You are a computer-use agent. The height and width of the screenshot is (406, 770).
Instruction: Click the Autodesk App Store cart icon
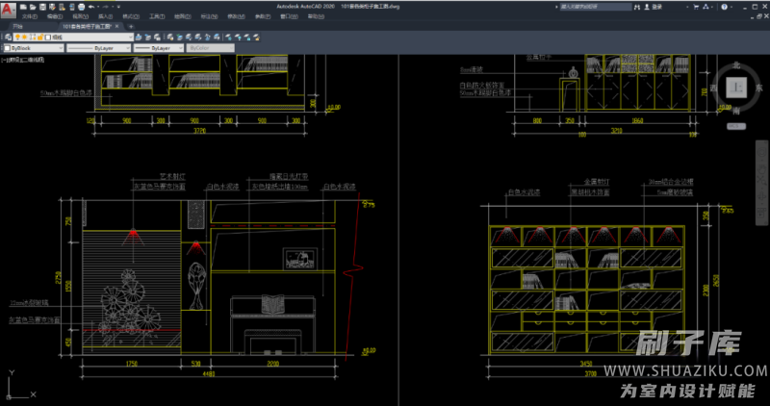pos(697,6)
